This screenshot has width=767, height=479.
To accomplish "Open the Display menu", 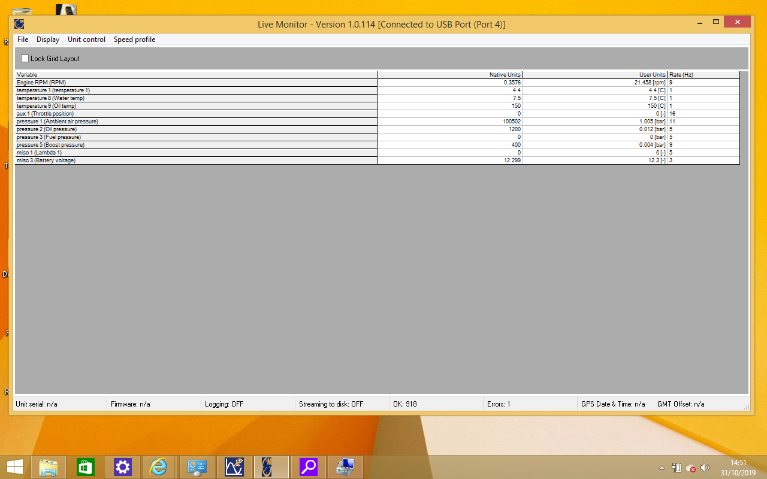I will click(48, 40).
